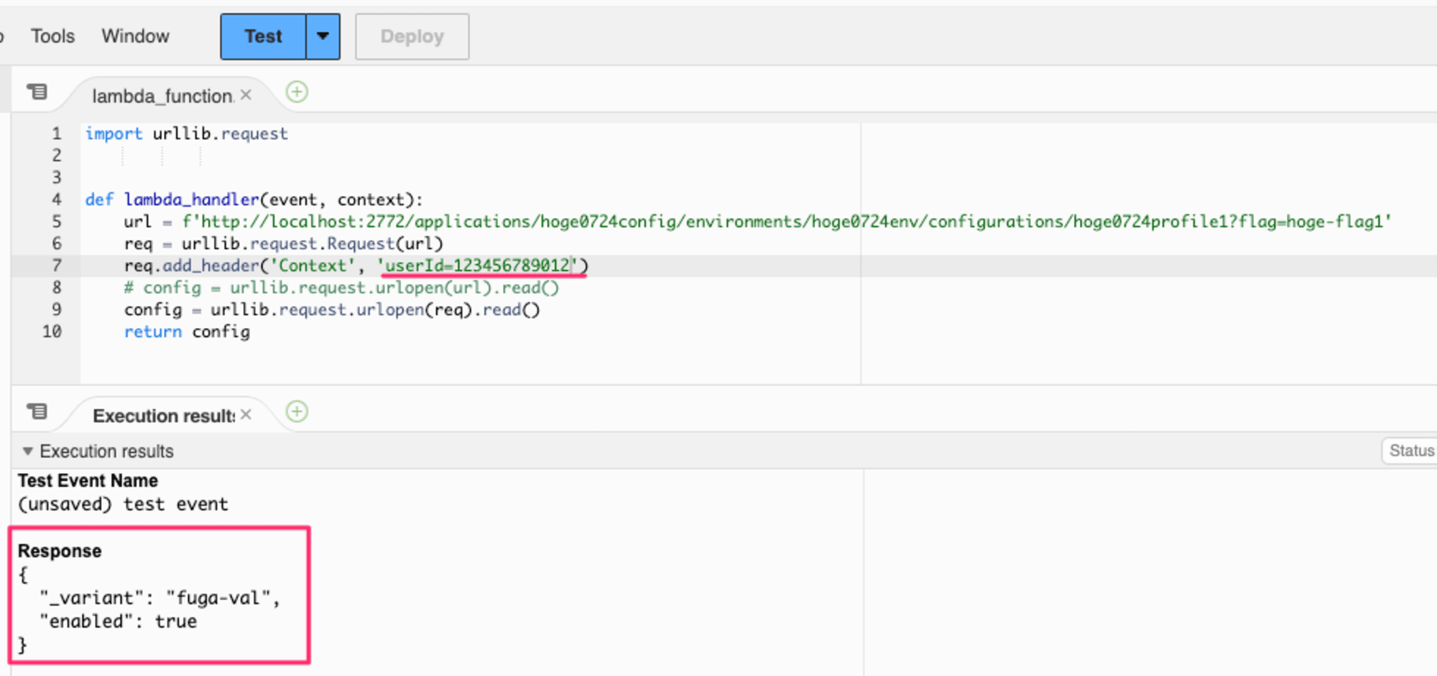Viewport: 1437px width, 676px height.
Task: Open the editor pane tab list icon
Action: click(37, 92)
